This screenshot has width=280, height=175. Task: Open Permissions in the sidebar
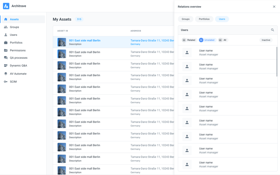click(17, 50)
